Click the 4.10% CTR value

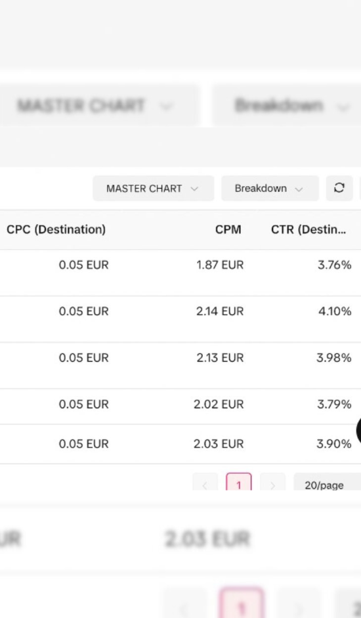tap(335, 312)
